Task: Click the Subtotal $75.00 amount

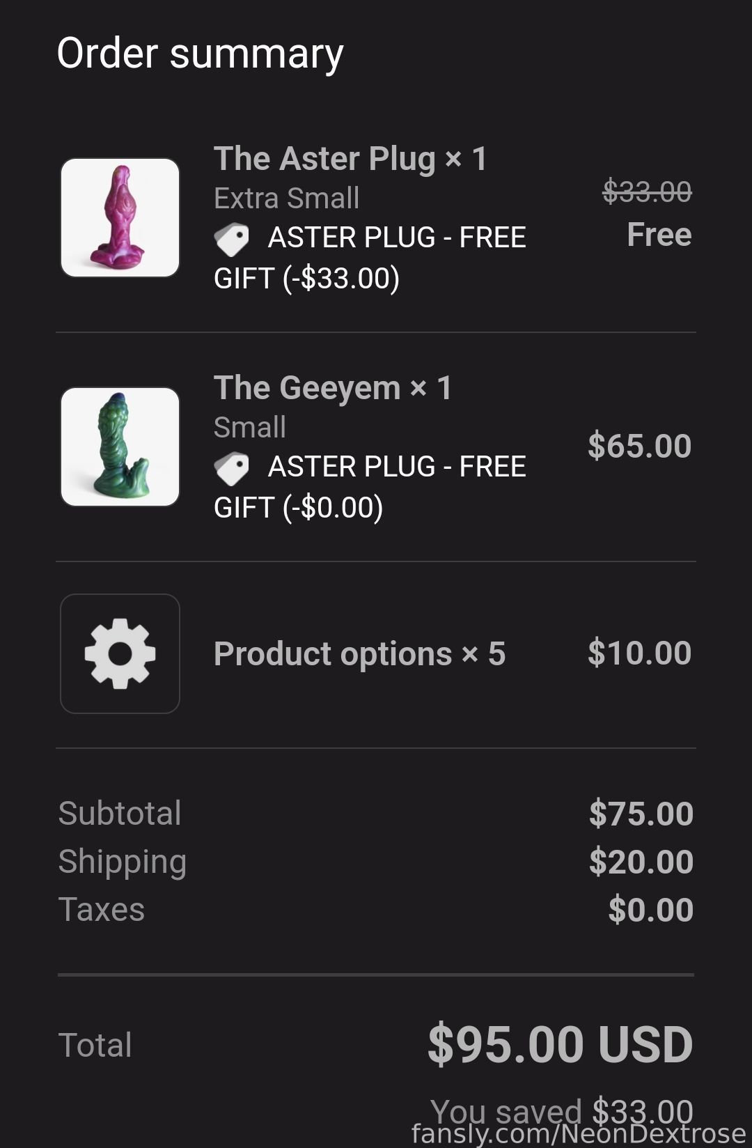Action: pos(641,814)
